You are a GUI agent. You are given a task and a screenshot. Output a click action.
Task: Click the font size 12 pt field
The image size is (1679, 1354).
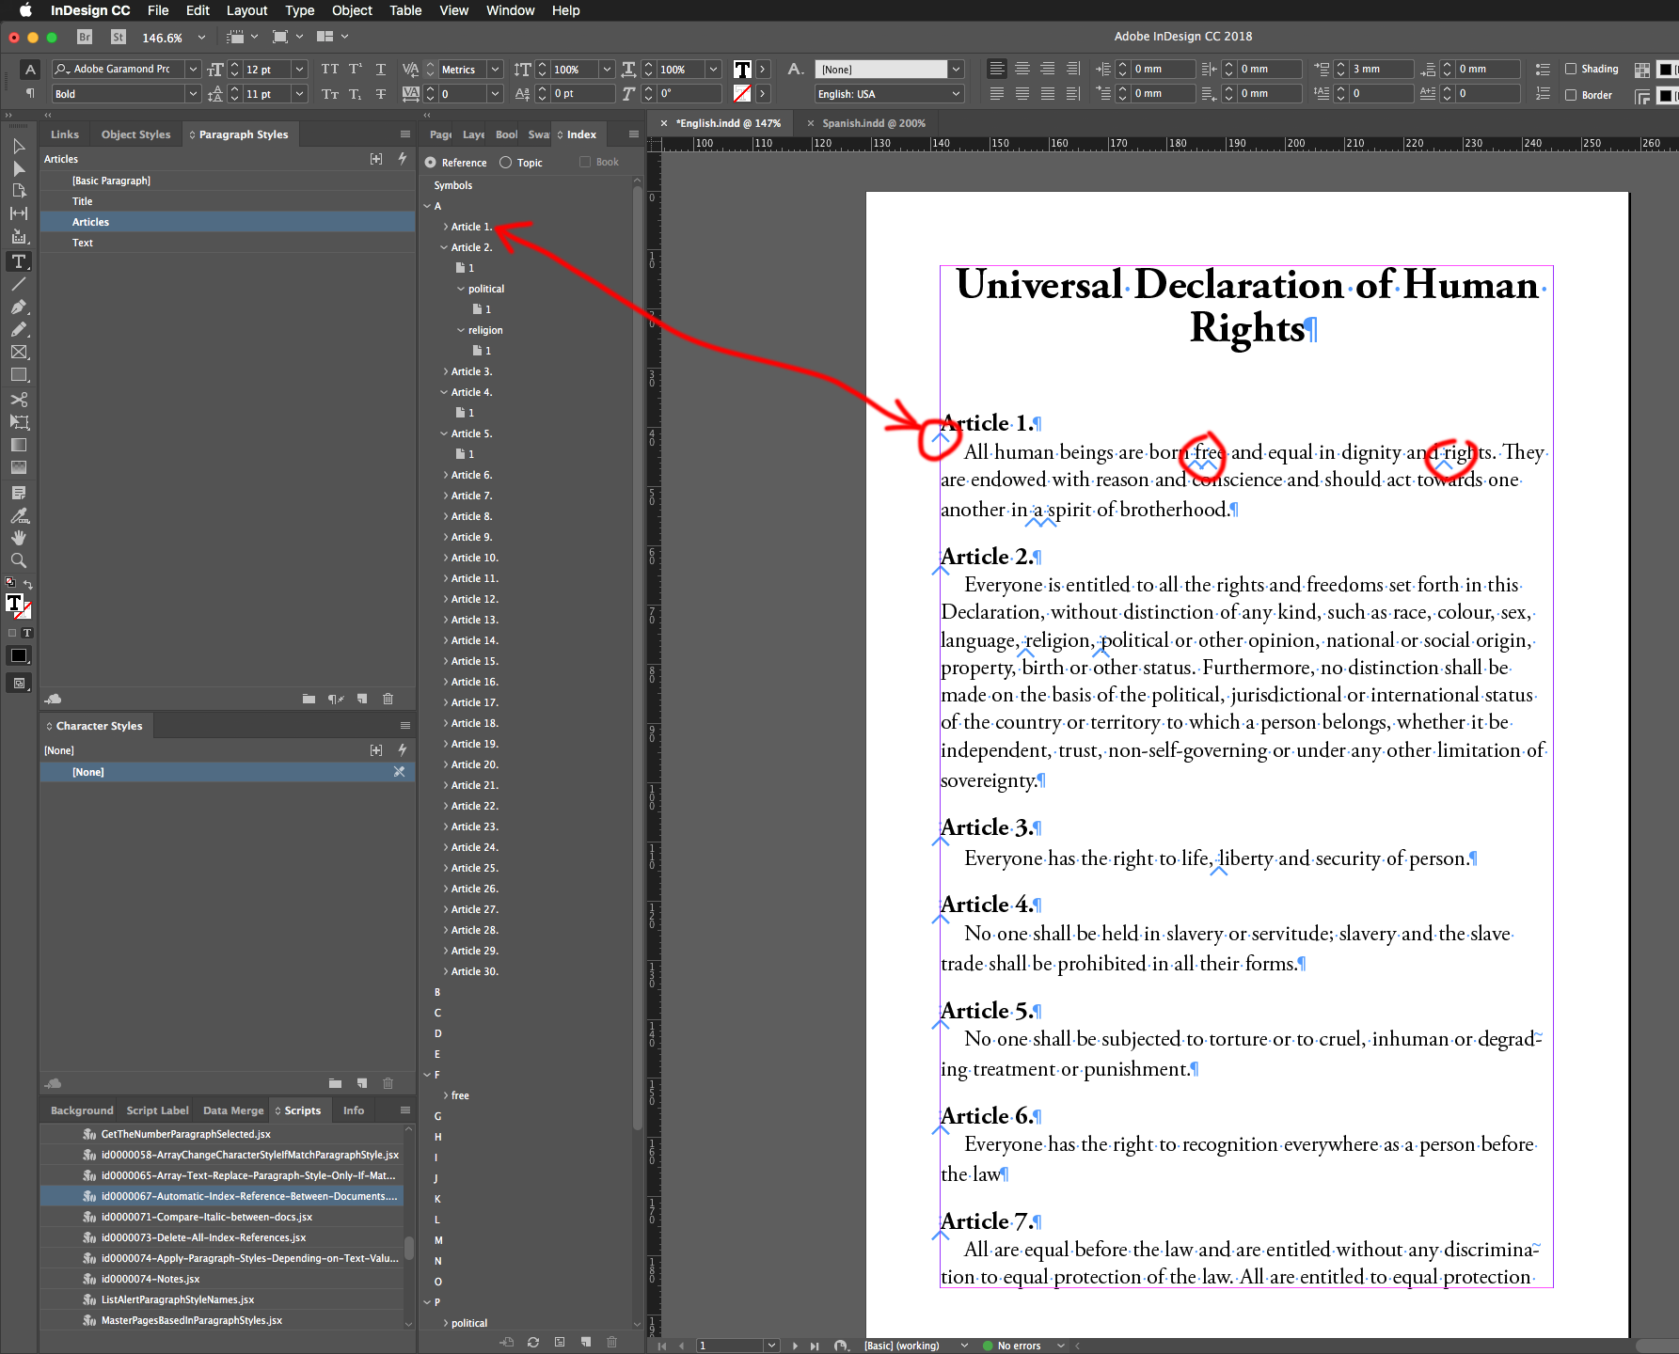point(266,69)
